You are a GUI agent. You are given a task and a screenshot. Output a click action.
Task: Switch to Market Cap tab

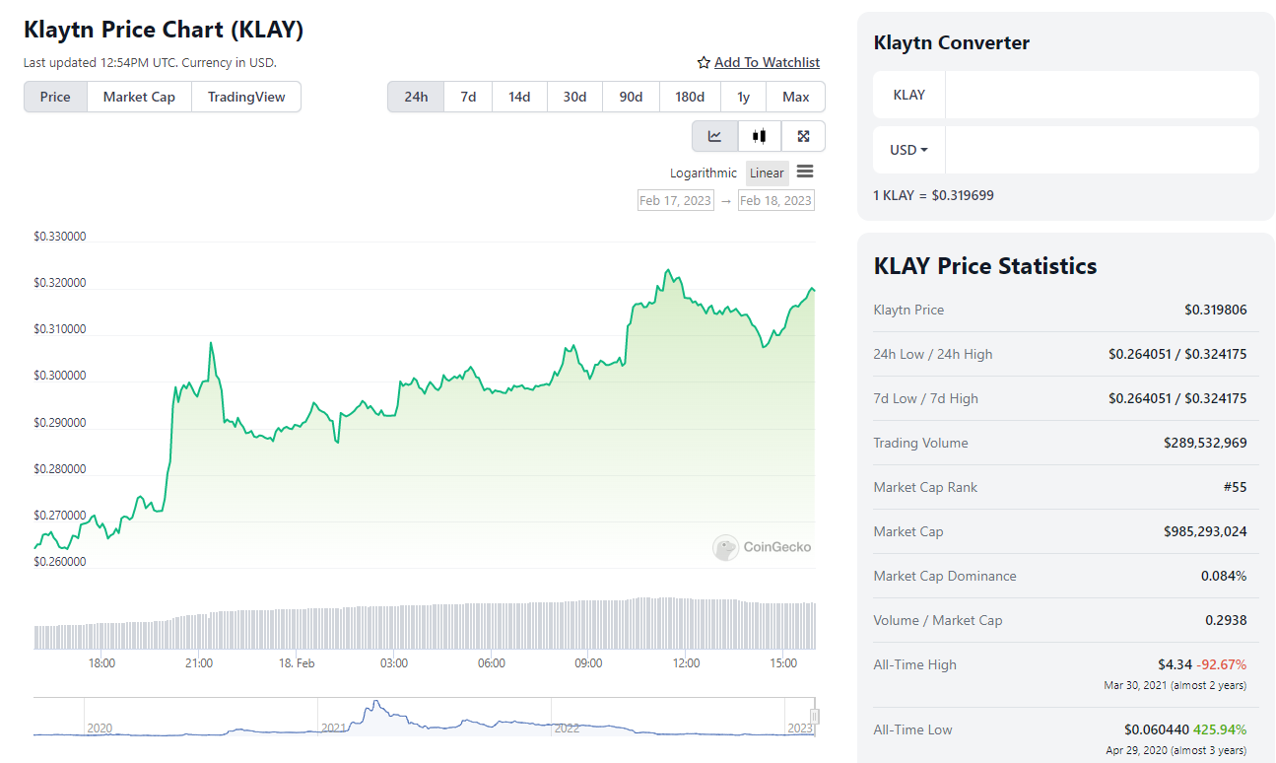click(139, 97)
